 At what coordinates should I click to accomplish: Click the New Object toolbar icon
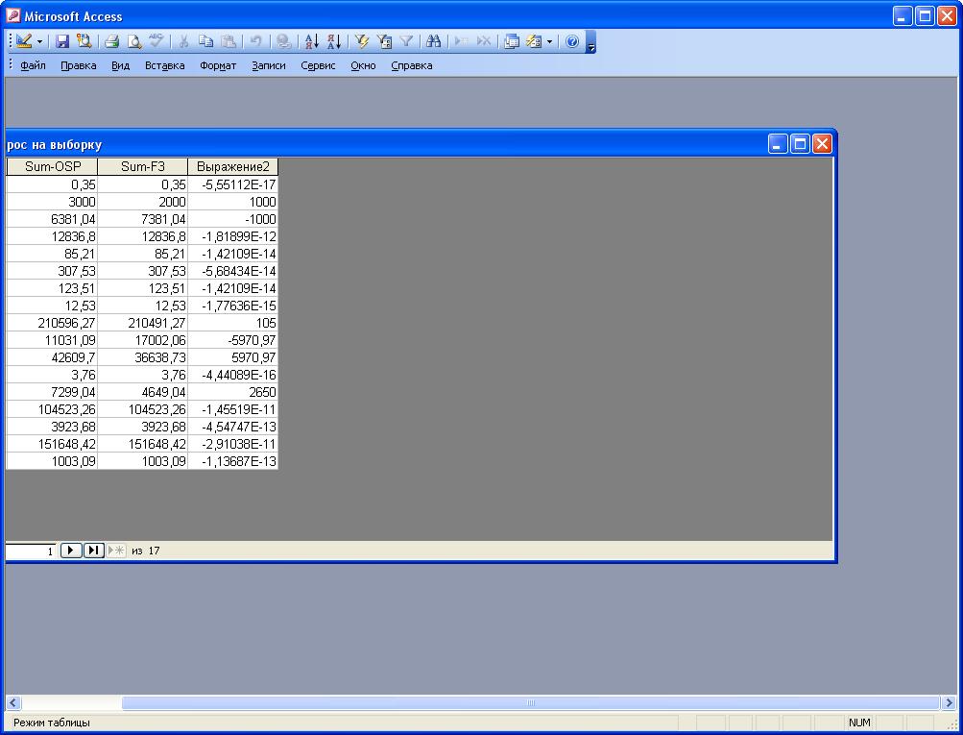534,41
